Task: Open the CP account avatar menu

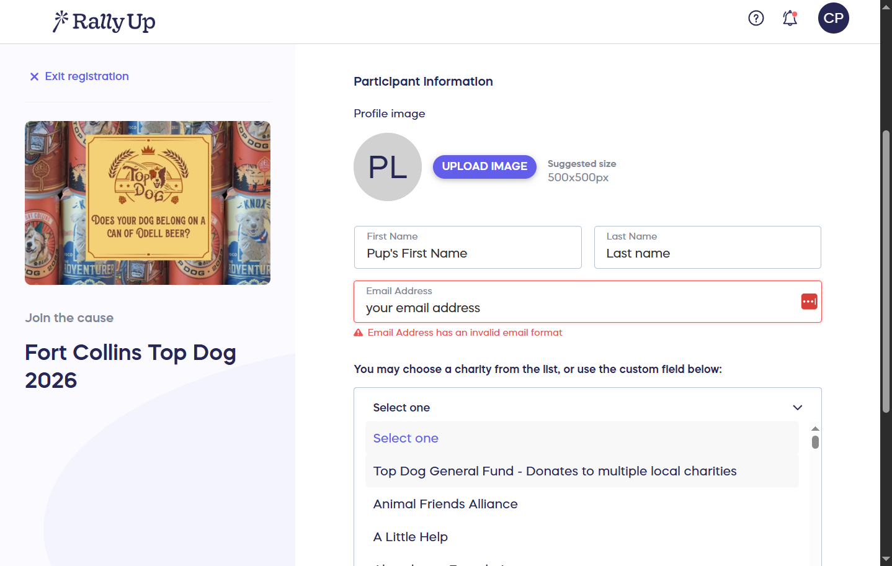Action: 833,18
